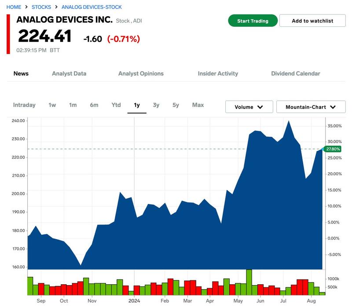Expand the Mountain-Chart type dropdown
352x308 pixels.
click(311, 107)
